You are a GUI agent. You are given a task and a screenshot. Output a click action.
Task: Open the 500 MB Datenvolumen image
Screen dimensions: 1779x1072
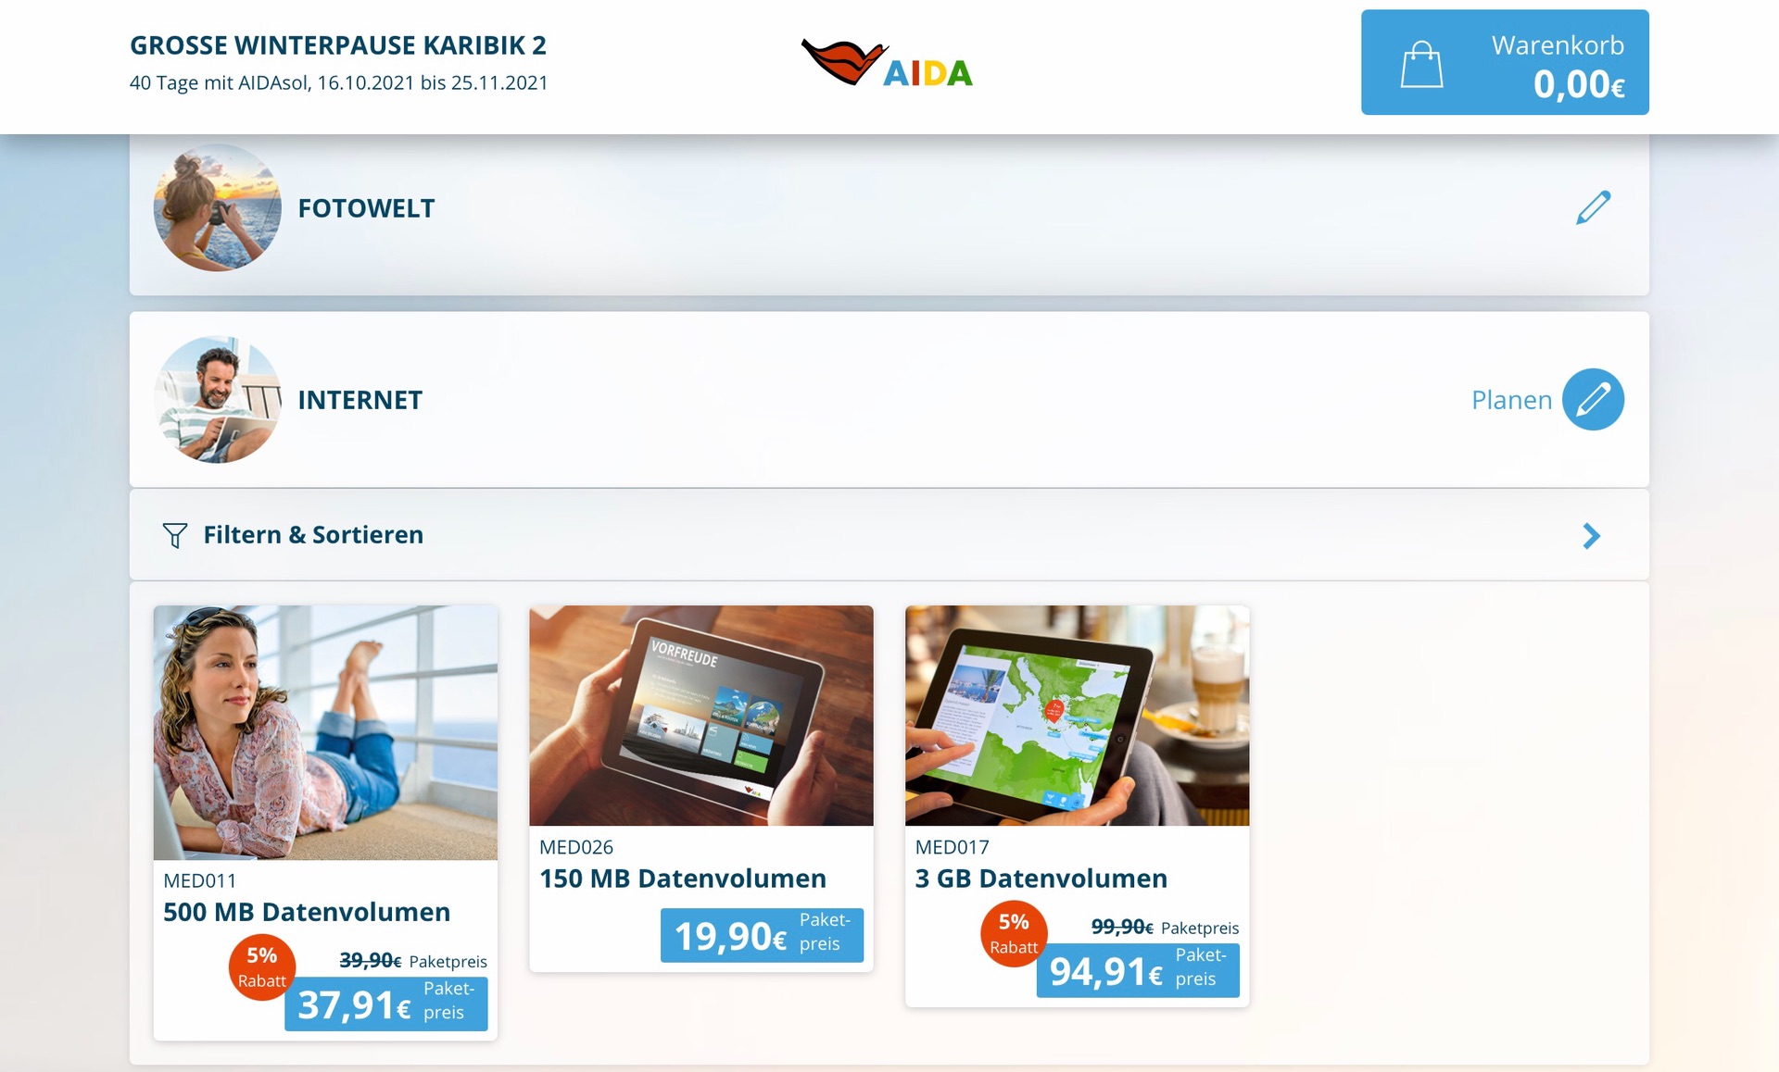tap(325, 732)
